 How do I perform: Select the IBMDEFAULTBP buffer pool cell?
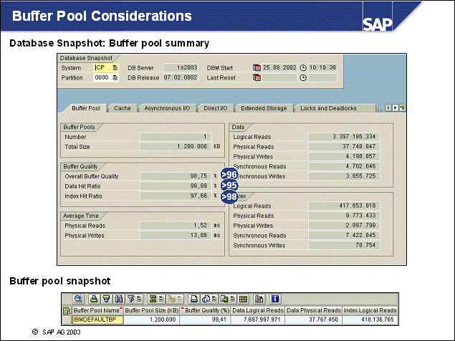(x=97, y=320)
